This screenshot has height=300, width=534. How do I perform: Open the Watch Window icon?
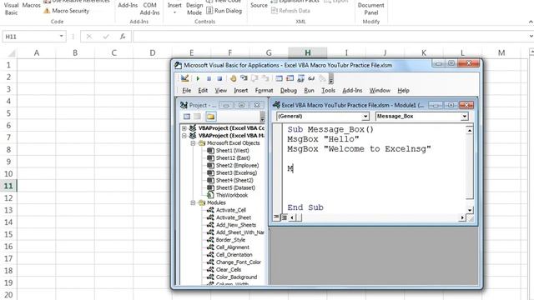300,78
